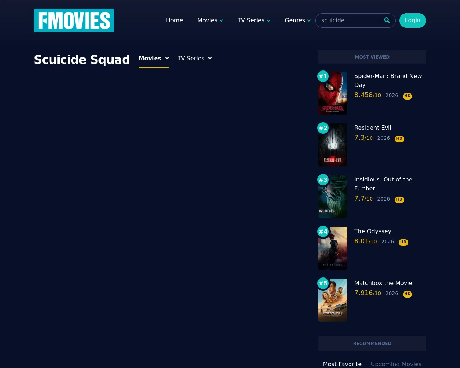
Task: Click the 7.3/10 rating
Action: 363,138
